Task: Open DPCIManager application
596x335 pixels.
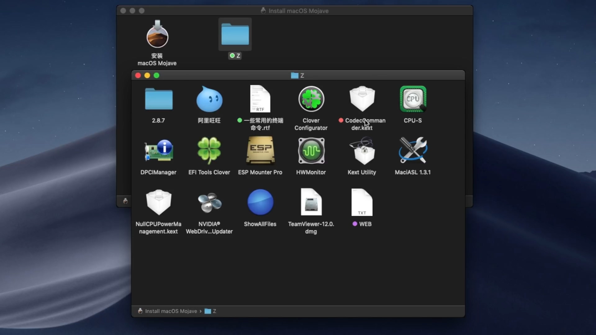Action: click(158, 151)
